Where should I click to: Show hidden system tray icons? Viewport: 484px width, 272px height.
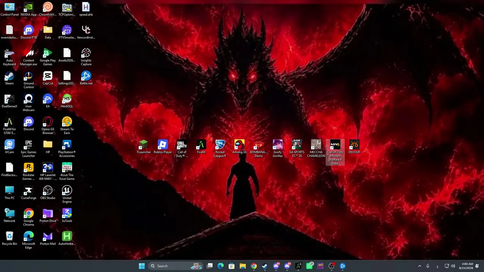419,266
